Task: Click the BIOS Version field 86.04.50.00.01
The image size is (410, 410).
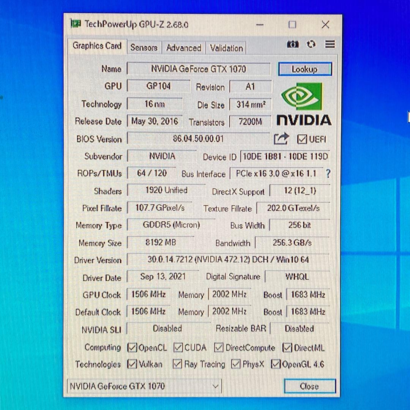Action: 198,138
